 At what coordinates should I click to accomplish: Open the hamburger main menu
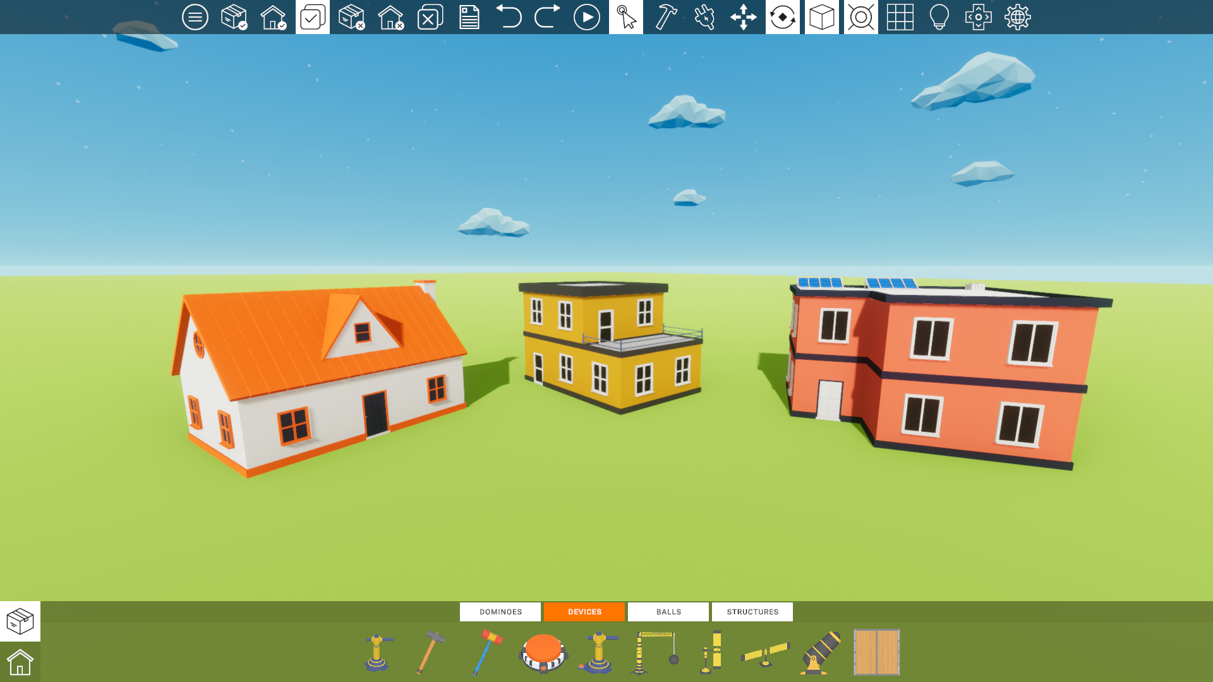[195, 17]
